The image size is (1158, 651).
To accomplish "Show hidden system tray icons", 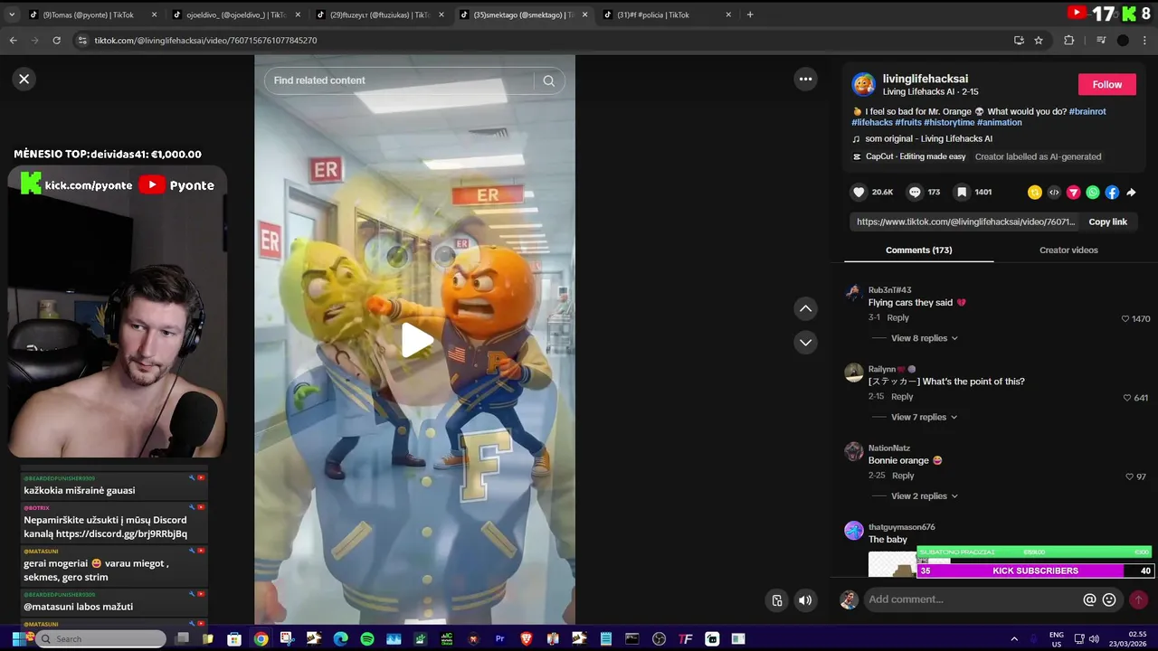I will 1013,638.
